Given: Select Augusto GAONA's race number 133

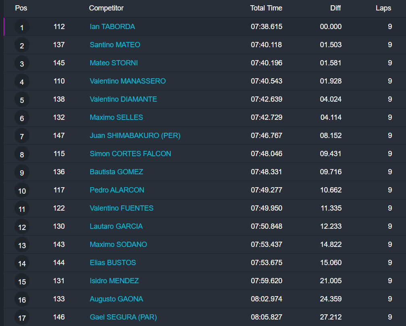Looking at the screenshot, I should coord(59,299).
